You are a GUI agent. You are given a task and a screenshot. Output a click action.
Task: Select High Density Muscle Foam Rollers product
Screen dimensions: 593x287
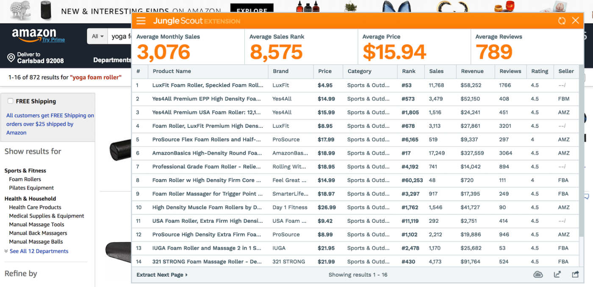pos(207,207)
